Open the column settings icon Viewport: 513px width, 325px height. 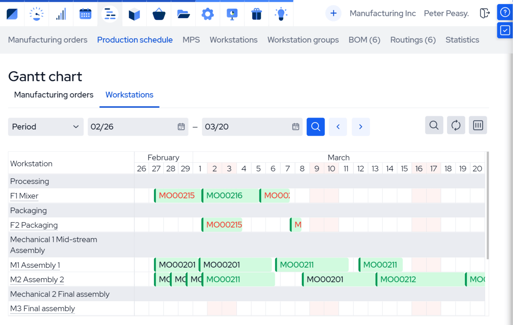pos(478,125)
